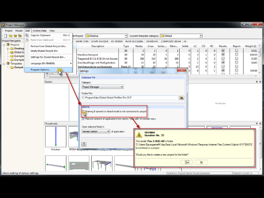The width and height of the screenshot is (264, 198).
Task: Toggle Results checkbox in the 59.058 weight row
Action: coord(223,70)
